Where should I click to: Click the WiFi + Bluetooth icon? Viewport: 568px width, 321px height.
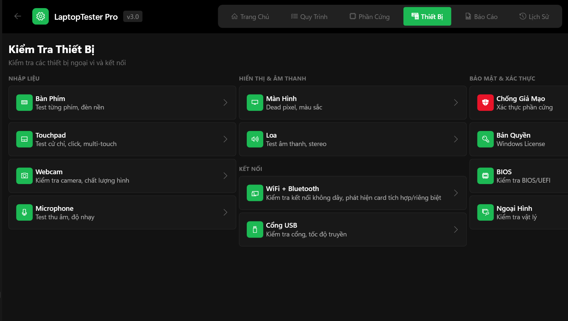[x=255, y=193]
